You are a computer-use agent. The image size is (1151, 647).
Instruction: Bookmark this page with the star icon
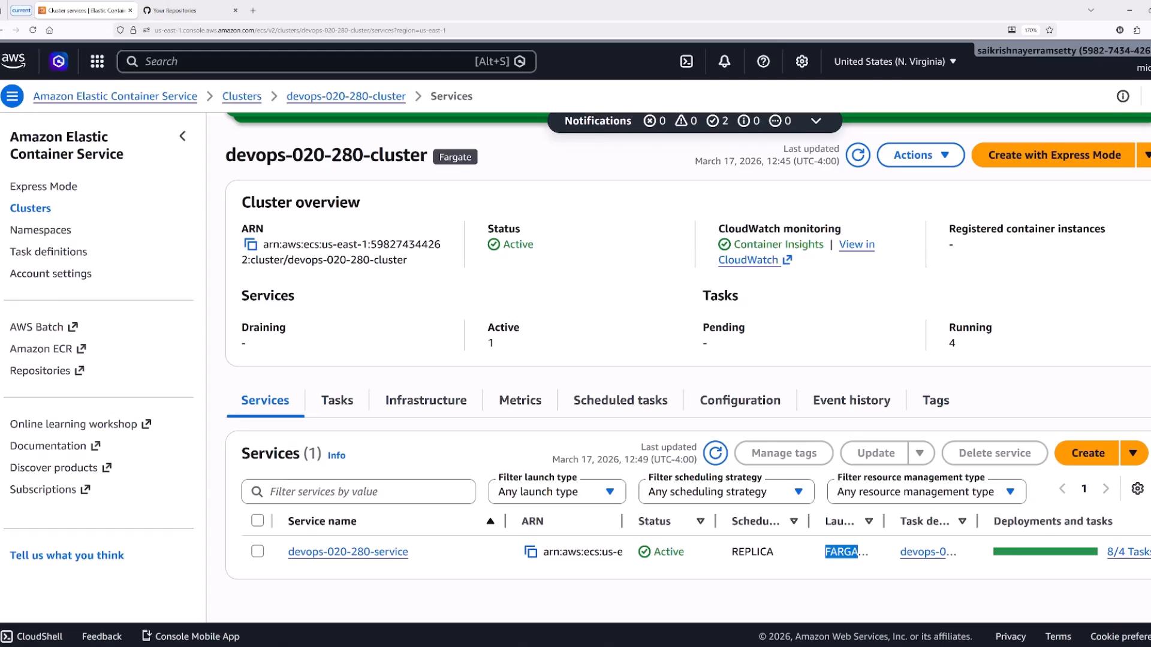tap(1049, 30)
